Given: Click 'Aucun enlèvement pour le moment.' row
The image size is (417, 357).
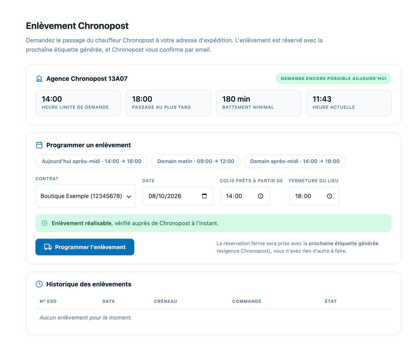Looking at the screenshot, I should [213, 317].
